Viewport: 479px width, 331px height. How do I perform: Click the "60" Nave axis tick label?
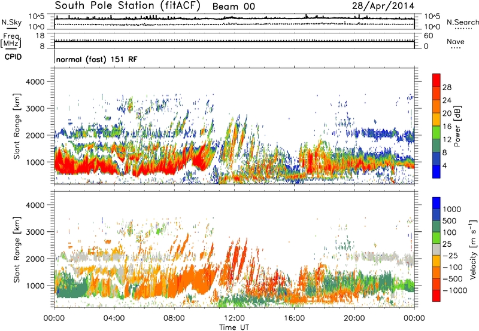428,36
